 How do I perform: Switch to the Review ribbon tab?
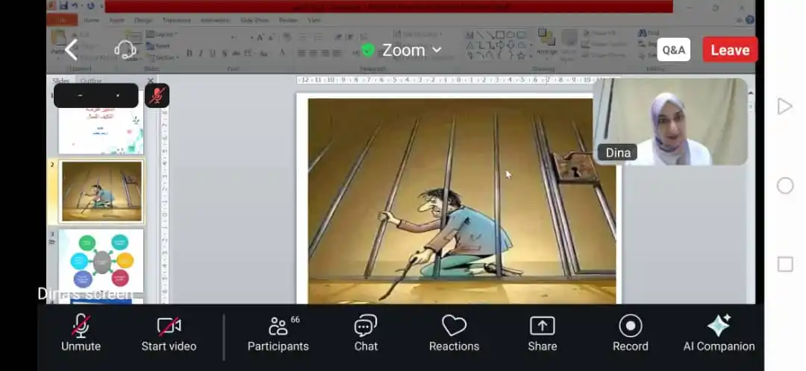tap(288, 21)
